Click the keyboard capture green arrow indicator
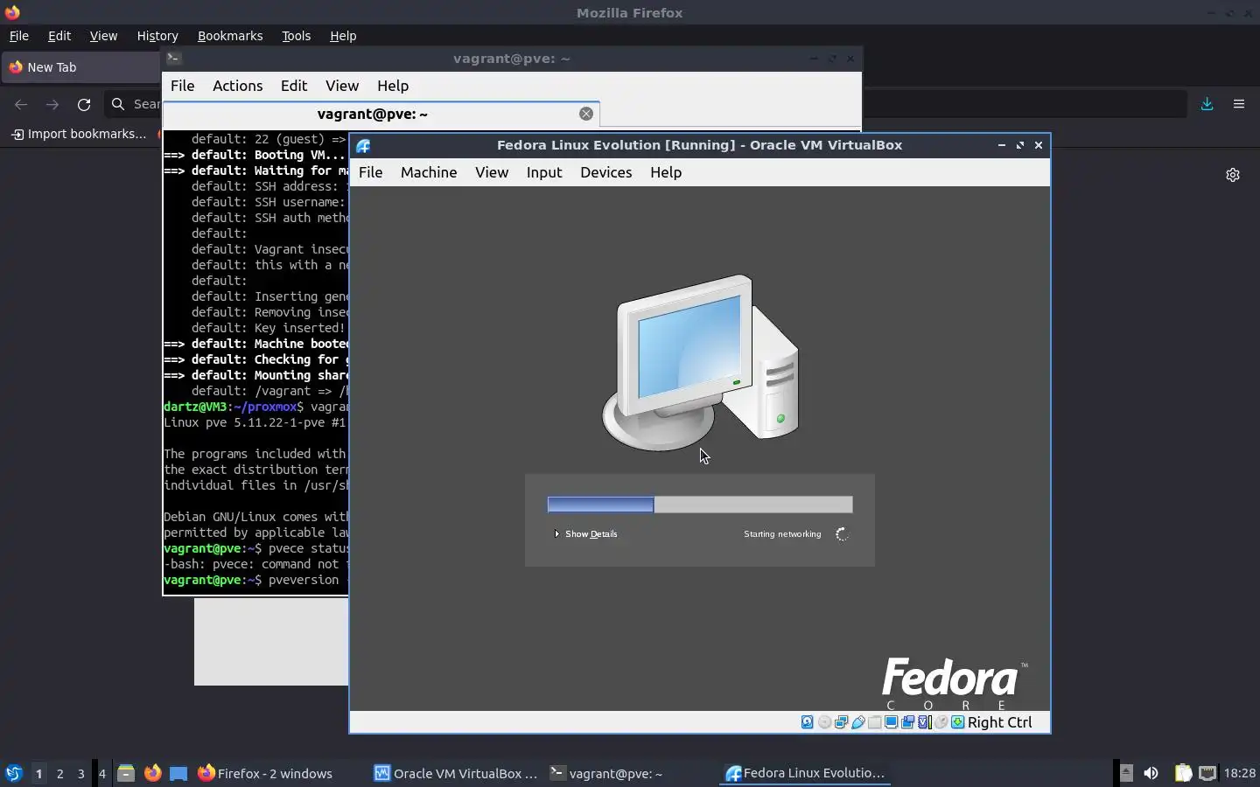The height and width of the screenshot is (787, 1260). pos(957,722)
